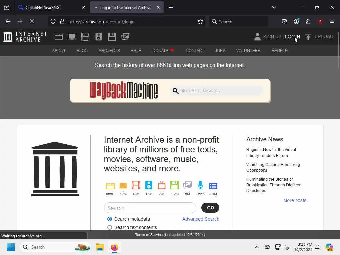The height and width of the screenshot is (255, 340).
Task: Click the GO search button
Action: [210, 208]
